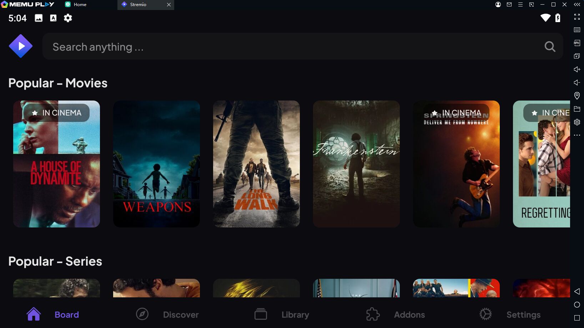Click the Stremio logo icon
The image size is (584, 328).
pos(21,46)
